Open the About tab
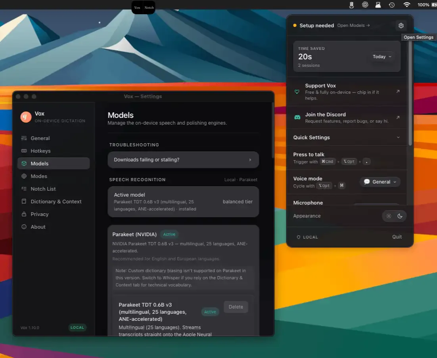This screenshot has height=358, width=437. click(x=54, y=227)
